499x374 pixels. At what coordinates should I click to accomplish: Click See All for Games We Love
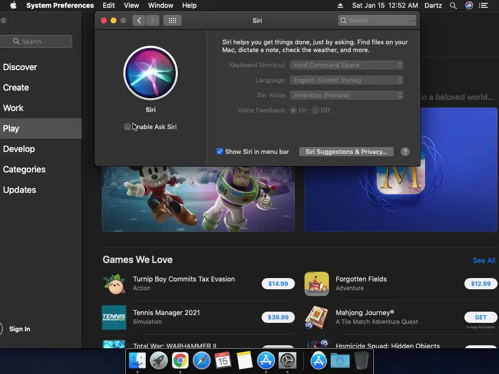484,261
